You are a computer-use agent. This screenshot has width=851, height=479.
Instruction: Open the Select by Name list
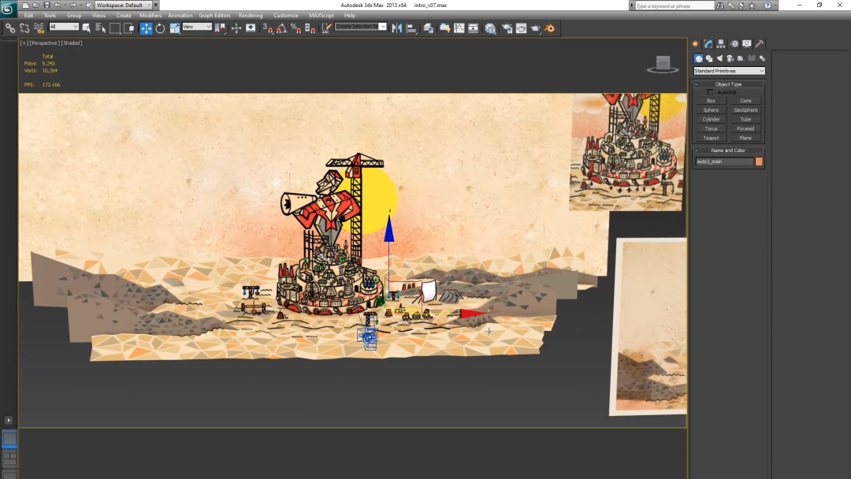[100, 28]
